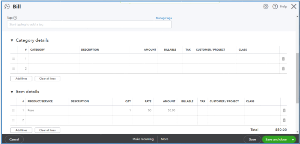Open the More menu

[x=164, y=139]
